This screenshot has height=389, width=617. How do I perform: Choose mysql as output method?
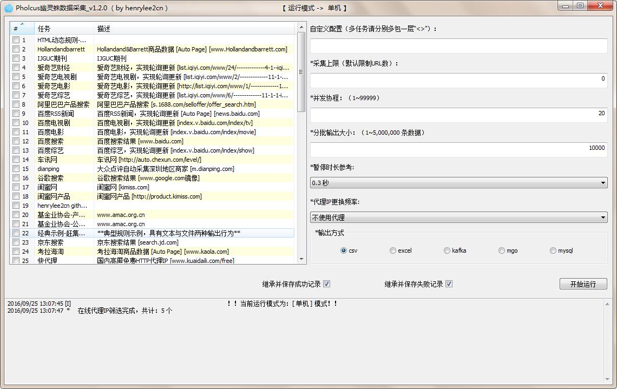coord(553,250)
